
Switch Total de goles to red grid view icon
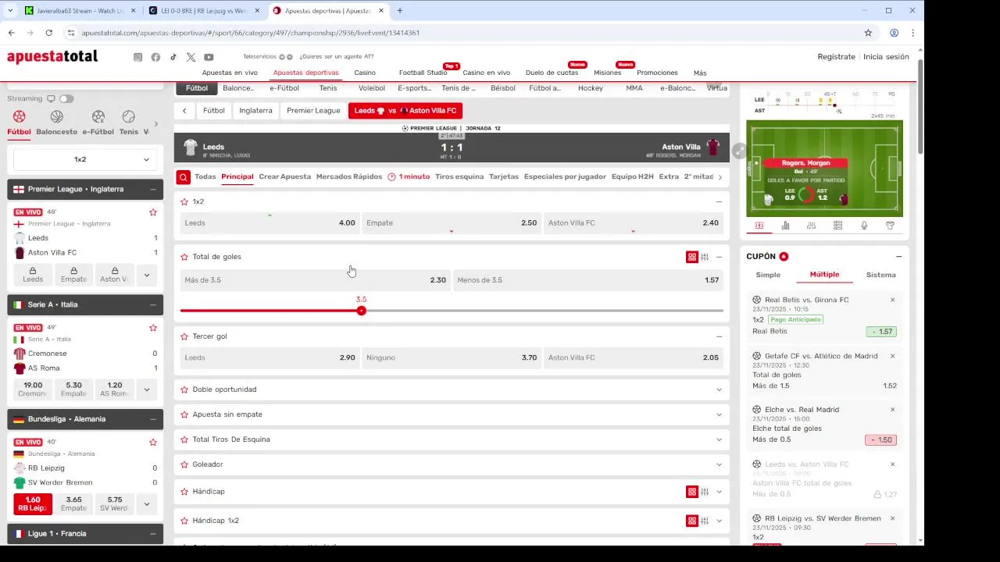click(691, 257)
